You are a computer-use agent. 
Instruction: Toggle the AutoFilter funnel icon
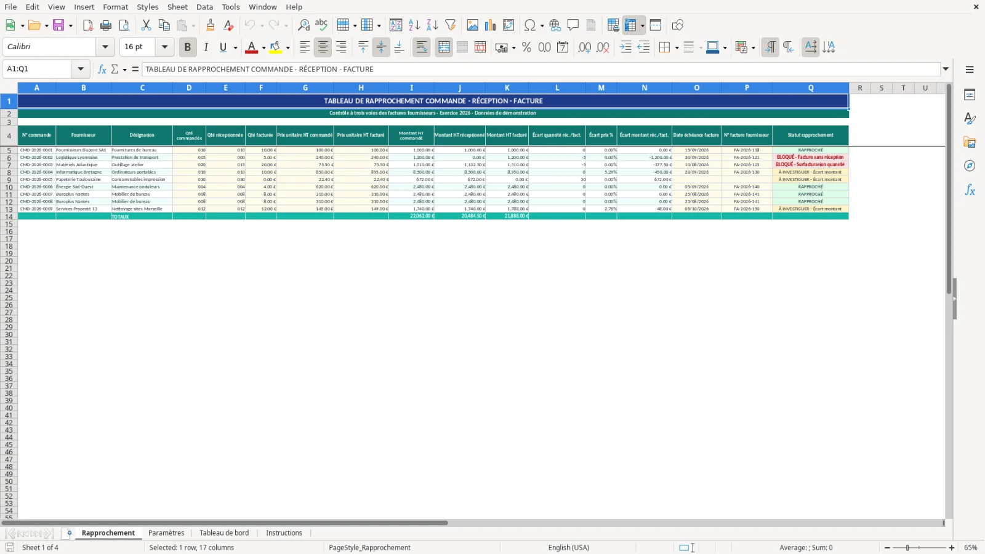[451, 25]
